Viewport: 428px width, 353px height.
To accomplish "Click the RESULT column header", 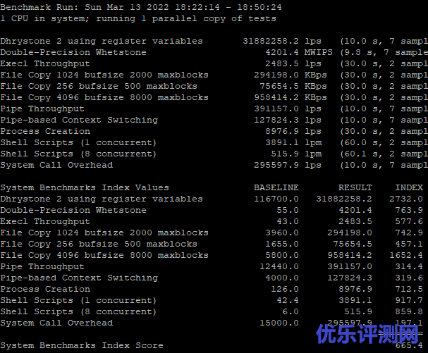I will (x=355, y=187).
